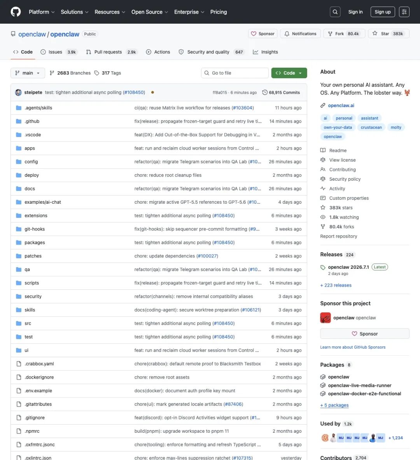Viewport: 420px width, 460px height.
Task: Expand the green Code dropdown button
Action: (x=289, y=73)
